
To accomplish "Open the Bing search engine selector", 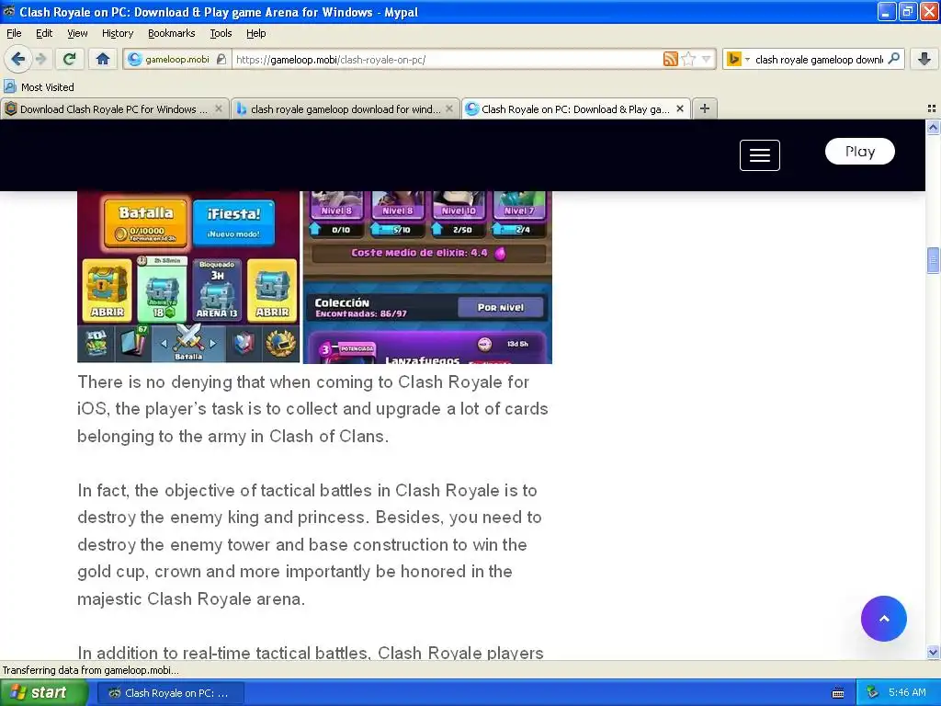I will pyautogui.click(x=738, y=59).
